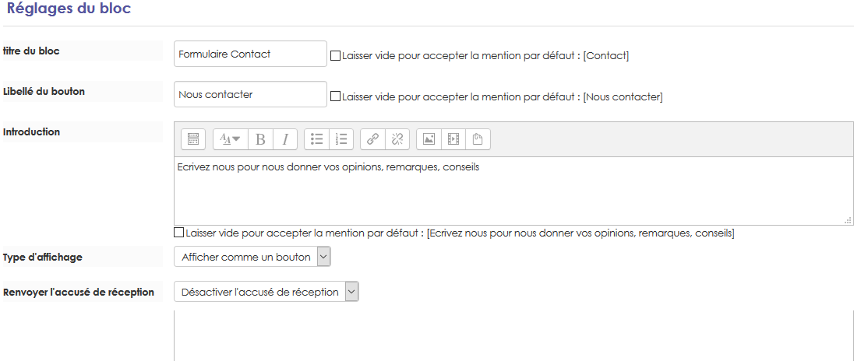Screen dimensions: 854x361
Task: Check the default box for Libellé du bouton
Action: [335, 96]
